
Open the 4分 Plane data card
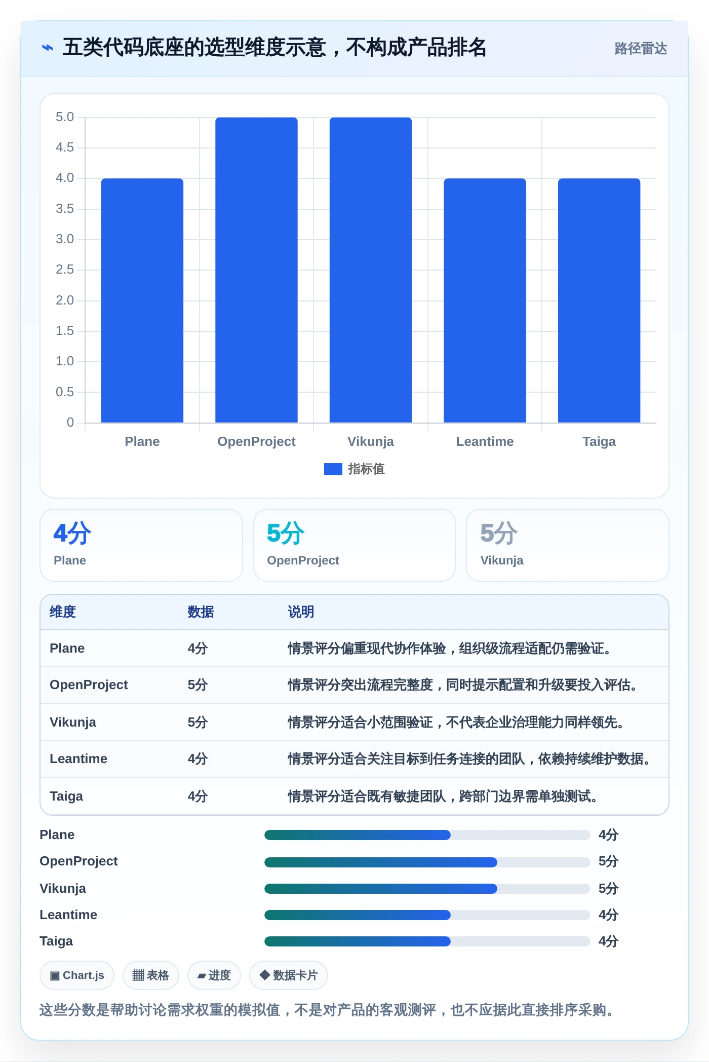click(141, 545)
